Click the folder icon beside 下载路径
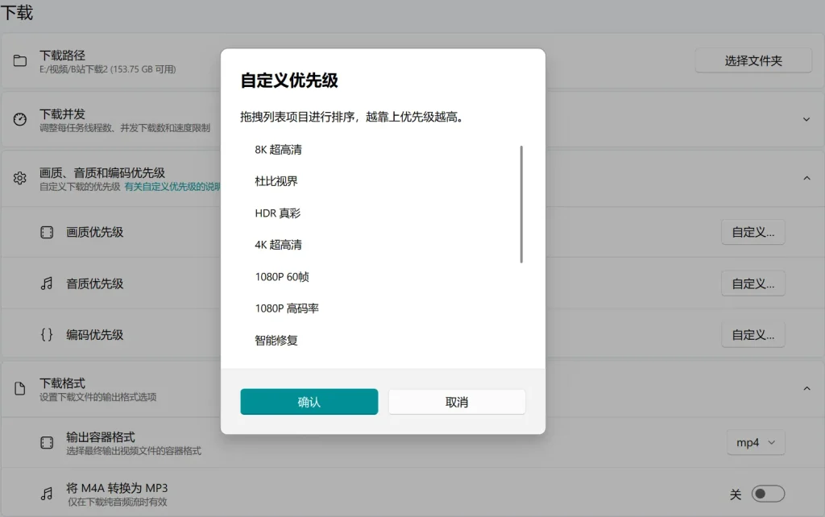Viewport: 825px width, 517px height. pos(20,61)
